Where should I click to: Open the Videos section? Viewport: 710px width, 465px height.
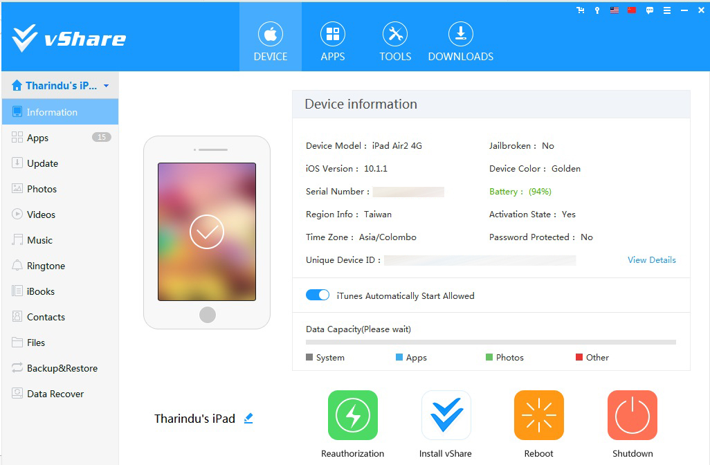(x=60, y=215)
